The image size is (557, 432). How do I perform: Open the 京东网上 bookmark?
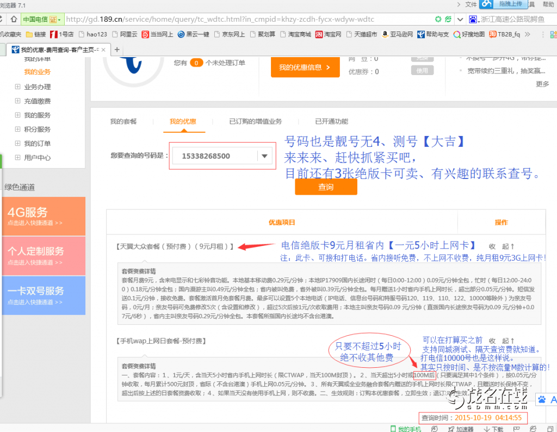[230, 34]
